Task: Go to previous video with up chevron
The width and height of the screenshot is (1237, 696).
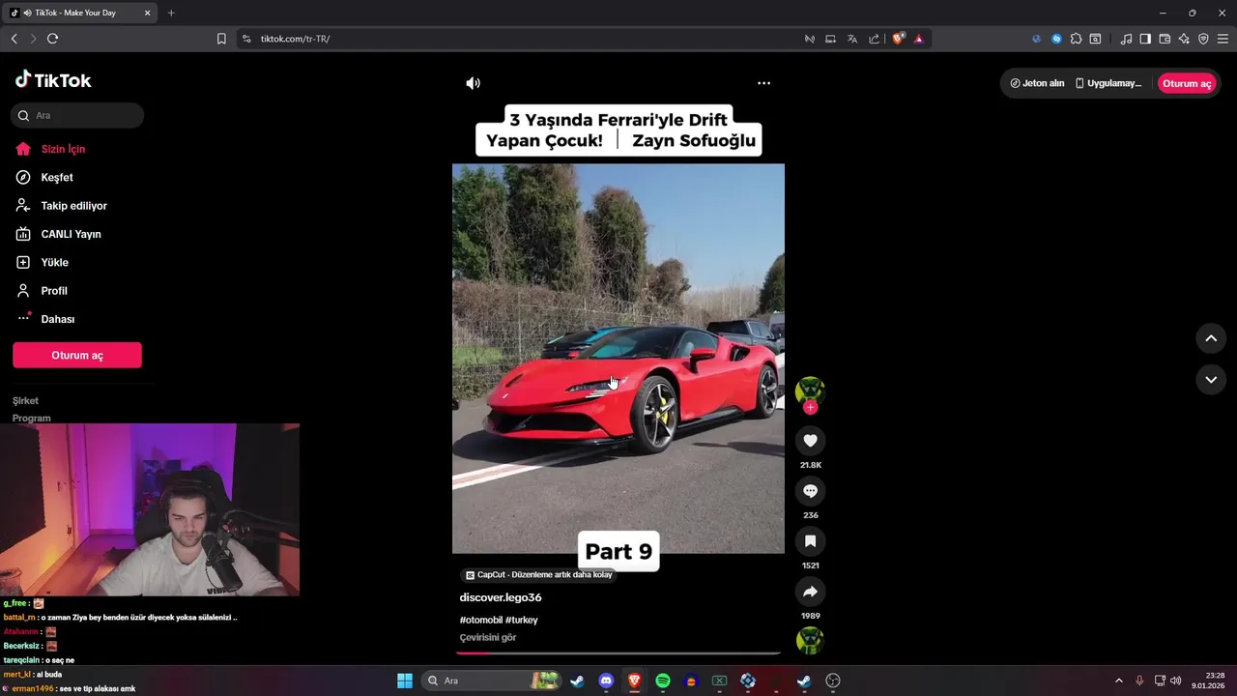Action: point(1211,338)
